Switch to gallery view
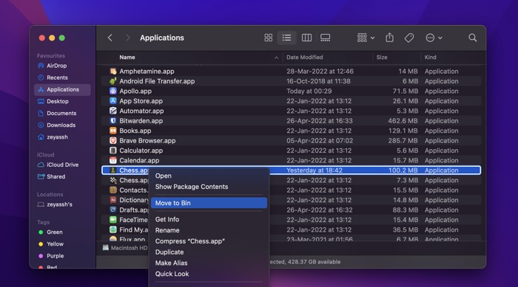This screenshot has height=287, width=518. click(325, 38)
